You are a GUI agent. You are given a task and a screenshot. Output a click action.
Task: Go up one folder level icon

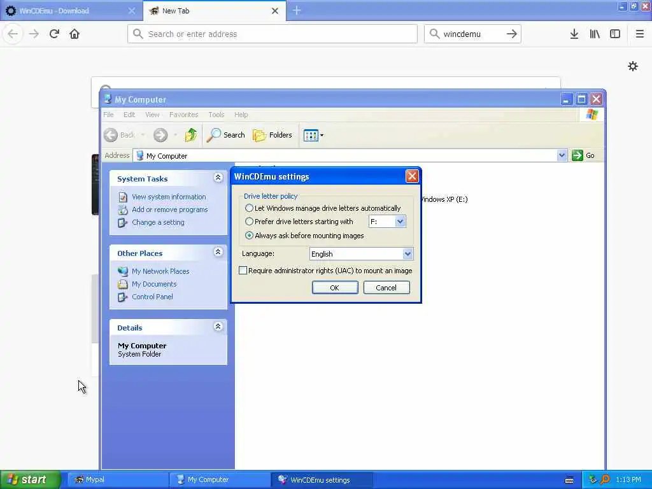tap(191, 135)
